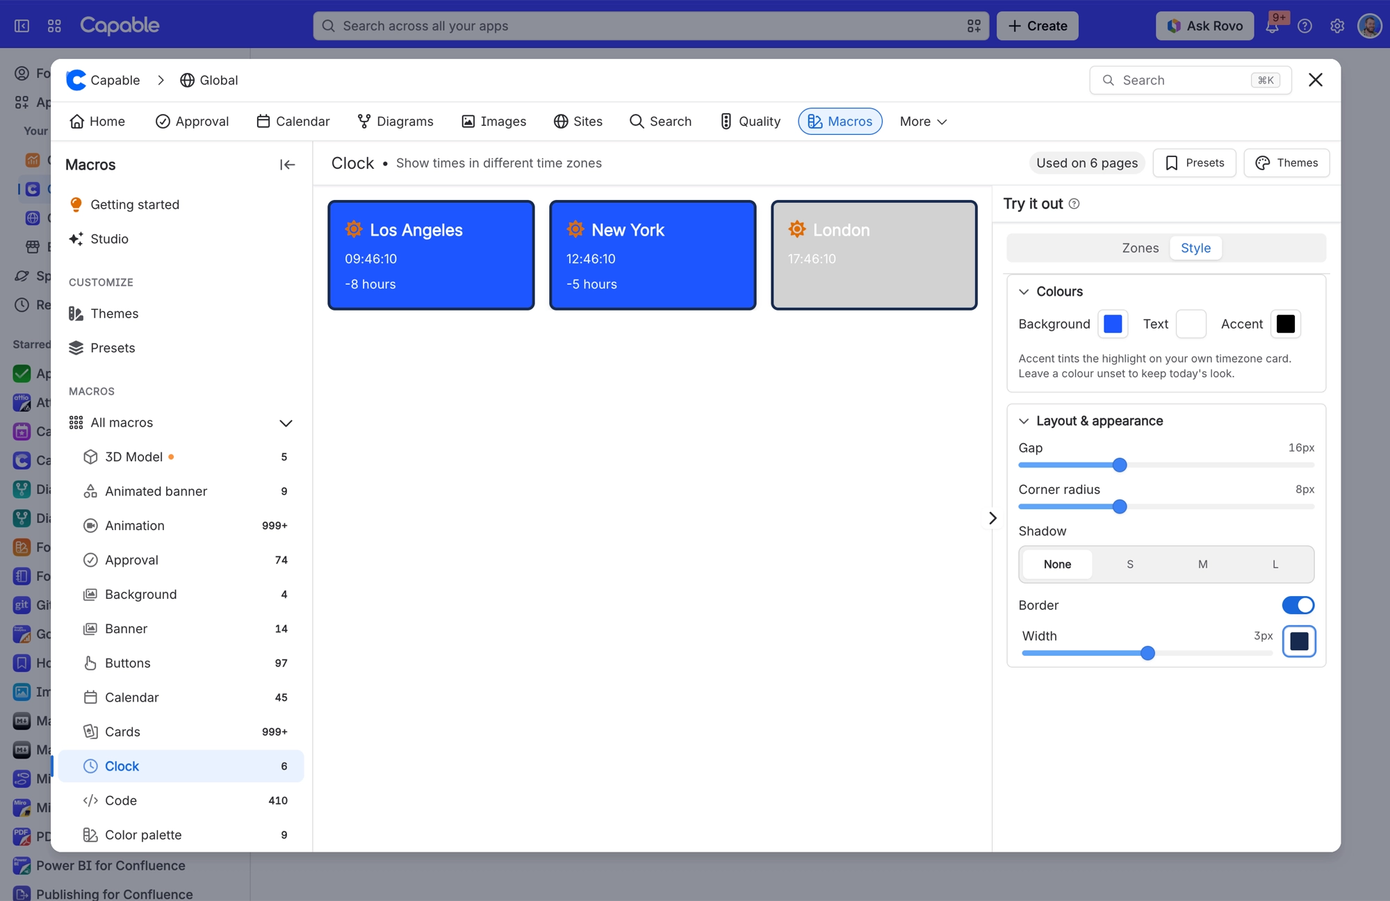
Task: Collapse the Try it out panel arrow
Action: coord(992,518)
